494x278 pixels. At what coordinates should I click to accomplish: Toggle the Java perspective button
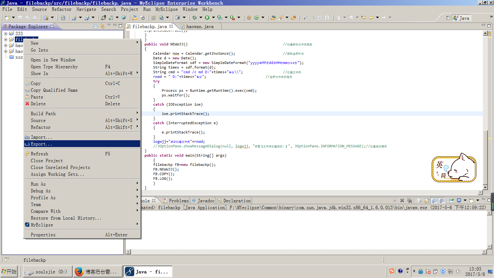click(462, 18)
